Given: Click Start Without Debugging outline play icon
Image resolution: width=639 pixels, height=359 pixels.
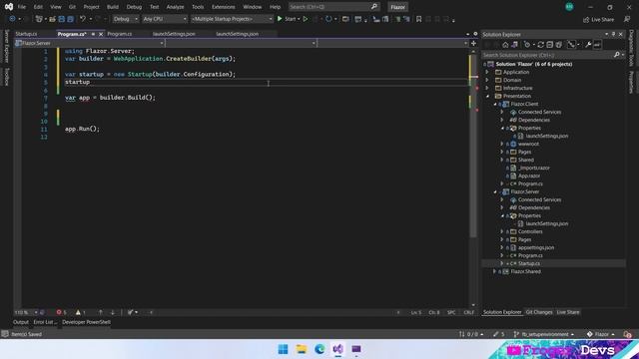Looking at the screenshot, I should [x=306, y=19].
